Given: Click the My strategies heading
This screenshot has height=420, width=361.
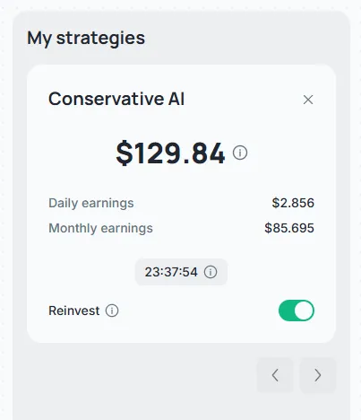Looking at the screenshot, I should (86, 39).
